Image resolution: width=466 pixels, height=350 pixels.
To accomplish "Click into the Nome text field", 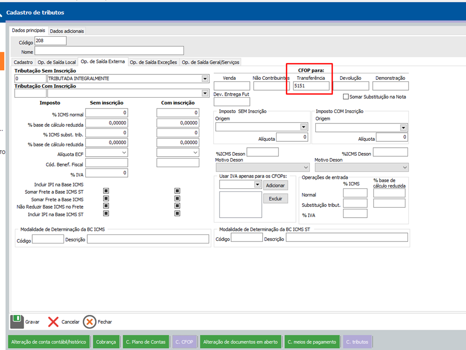I will pyautogui.click(x=109, y=51).
